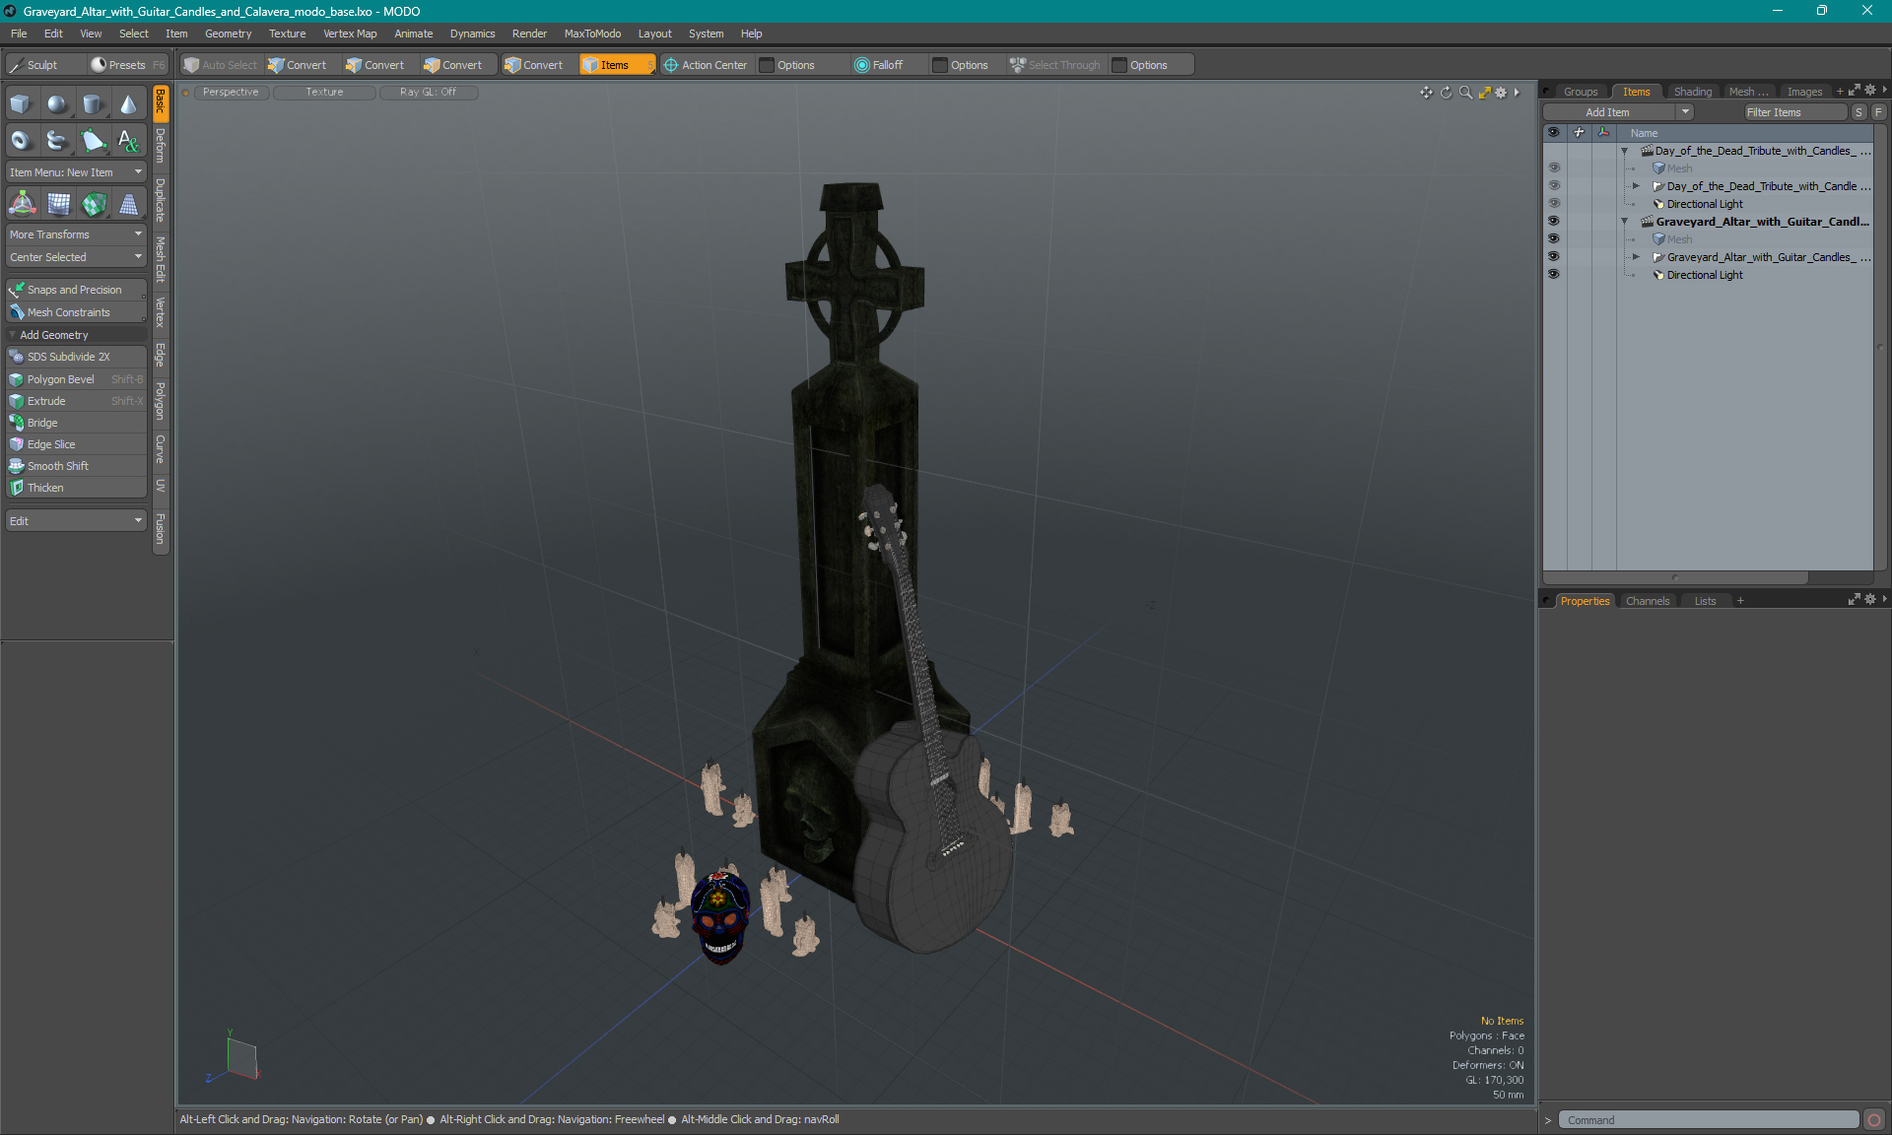Select the Text tool icon

point(128,141)
